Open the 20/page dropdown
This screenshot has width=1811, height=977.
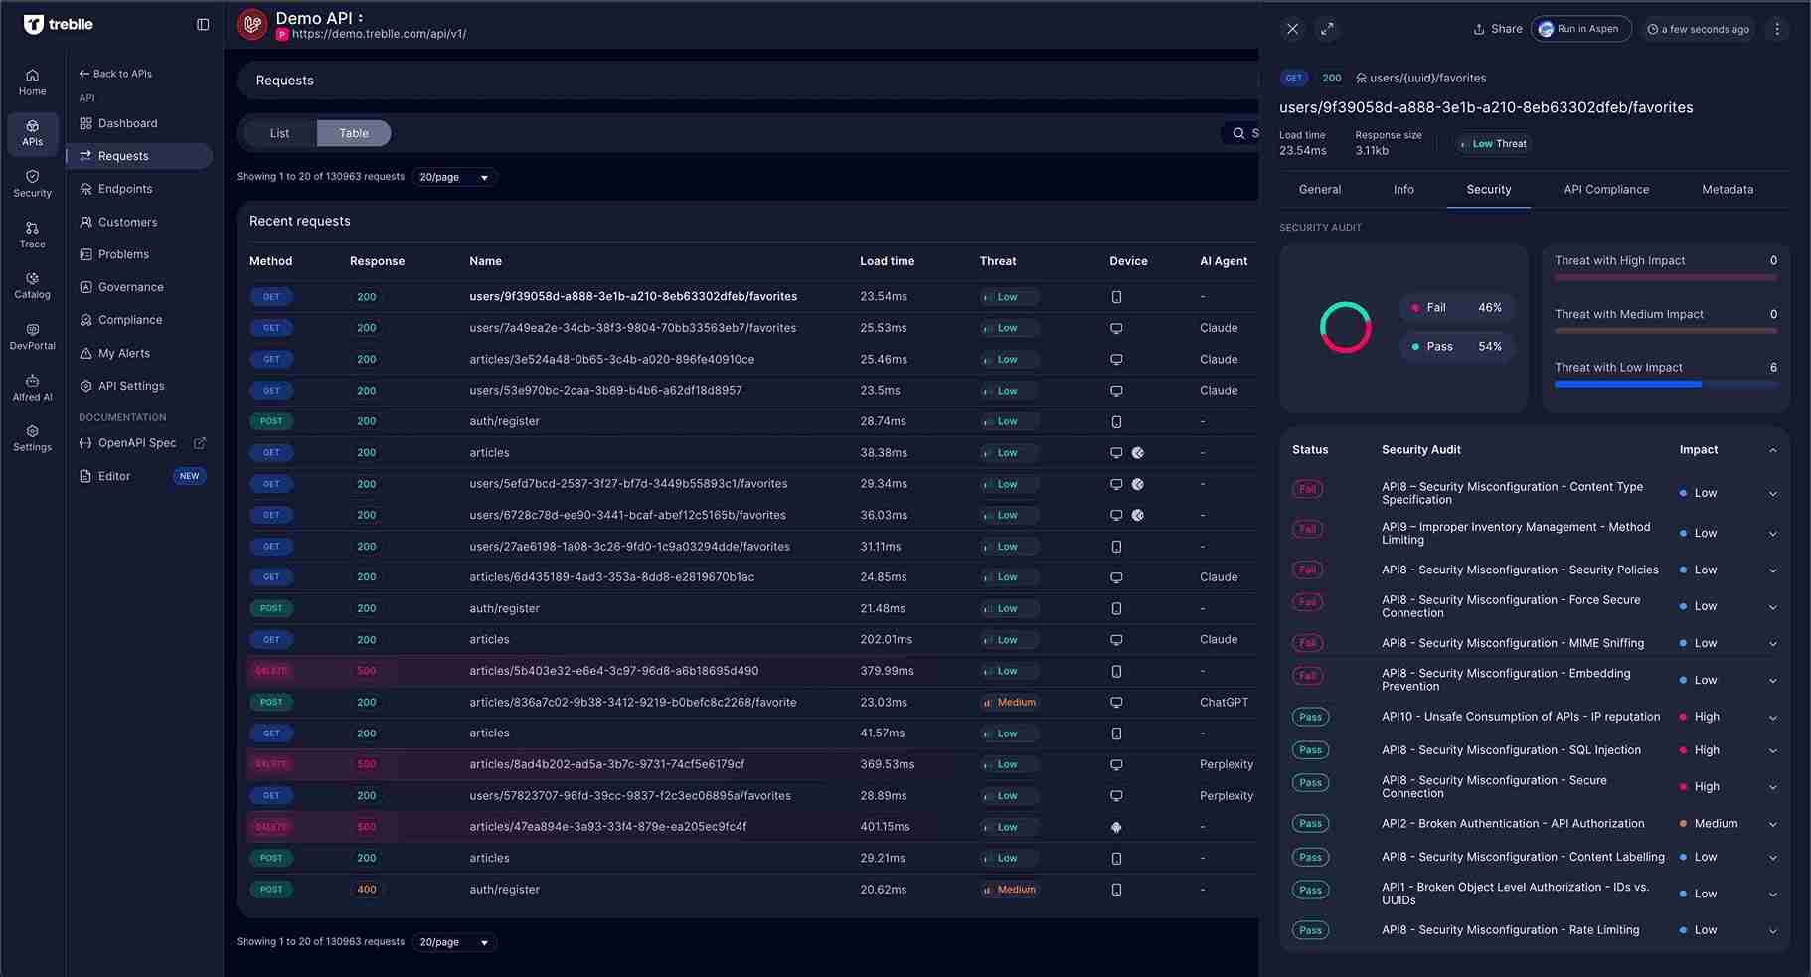453,177
